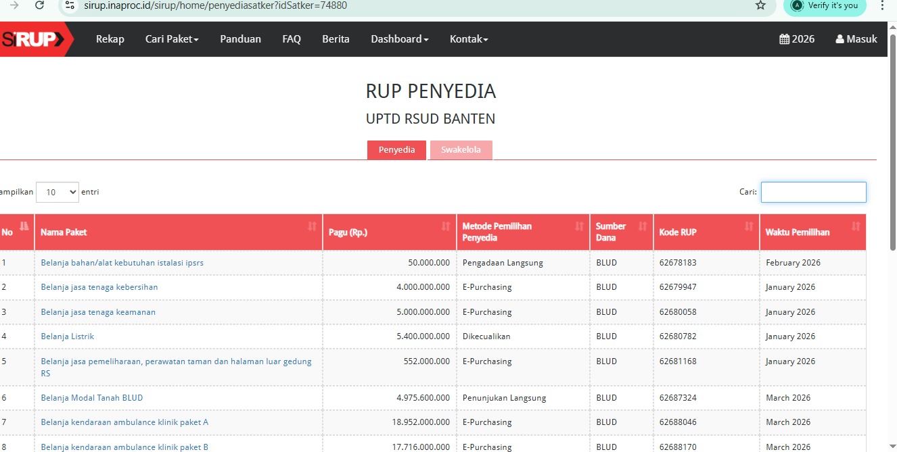This screenshot has height=452, width=897.
Task: Expand the Cari Paket menu
Action: [172, 39]
